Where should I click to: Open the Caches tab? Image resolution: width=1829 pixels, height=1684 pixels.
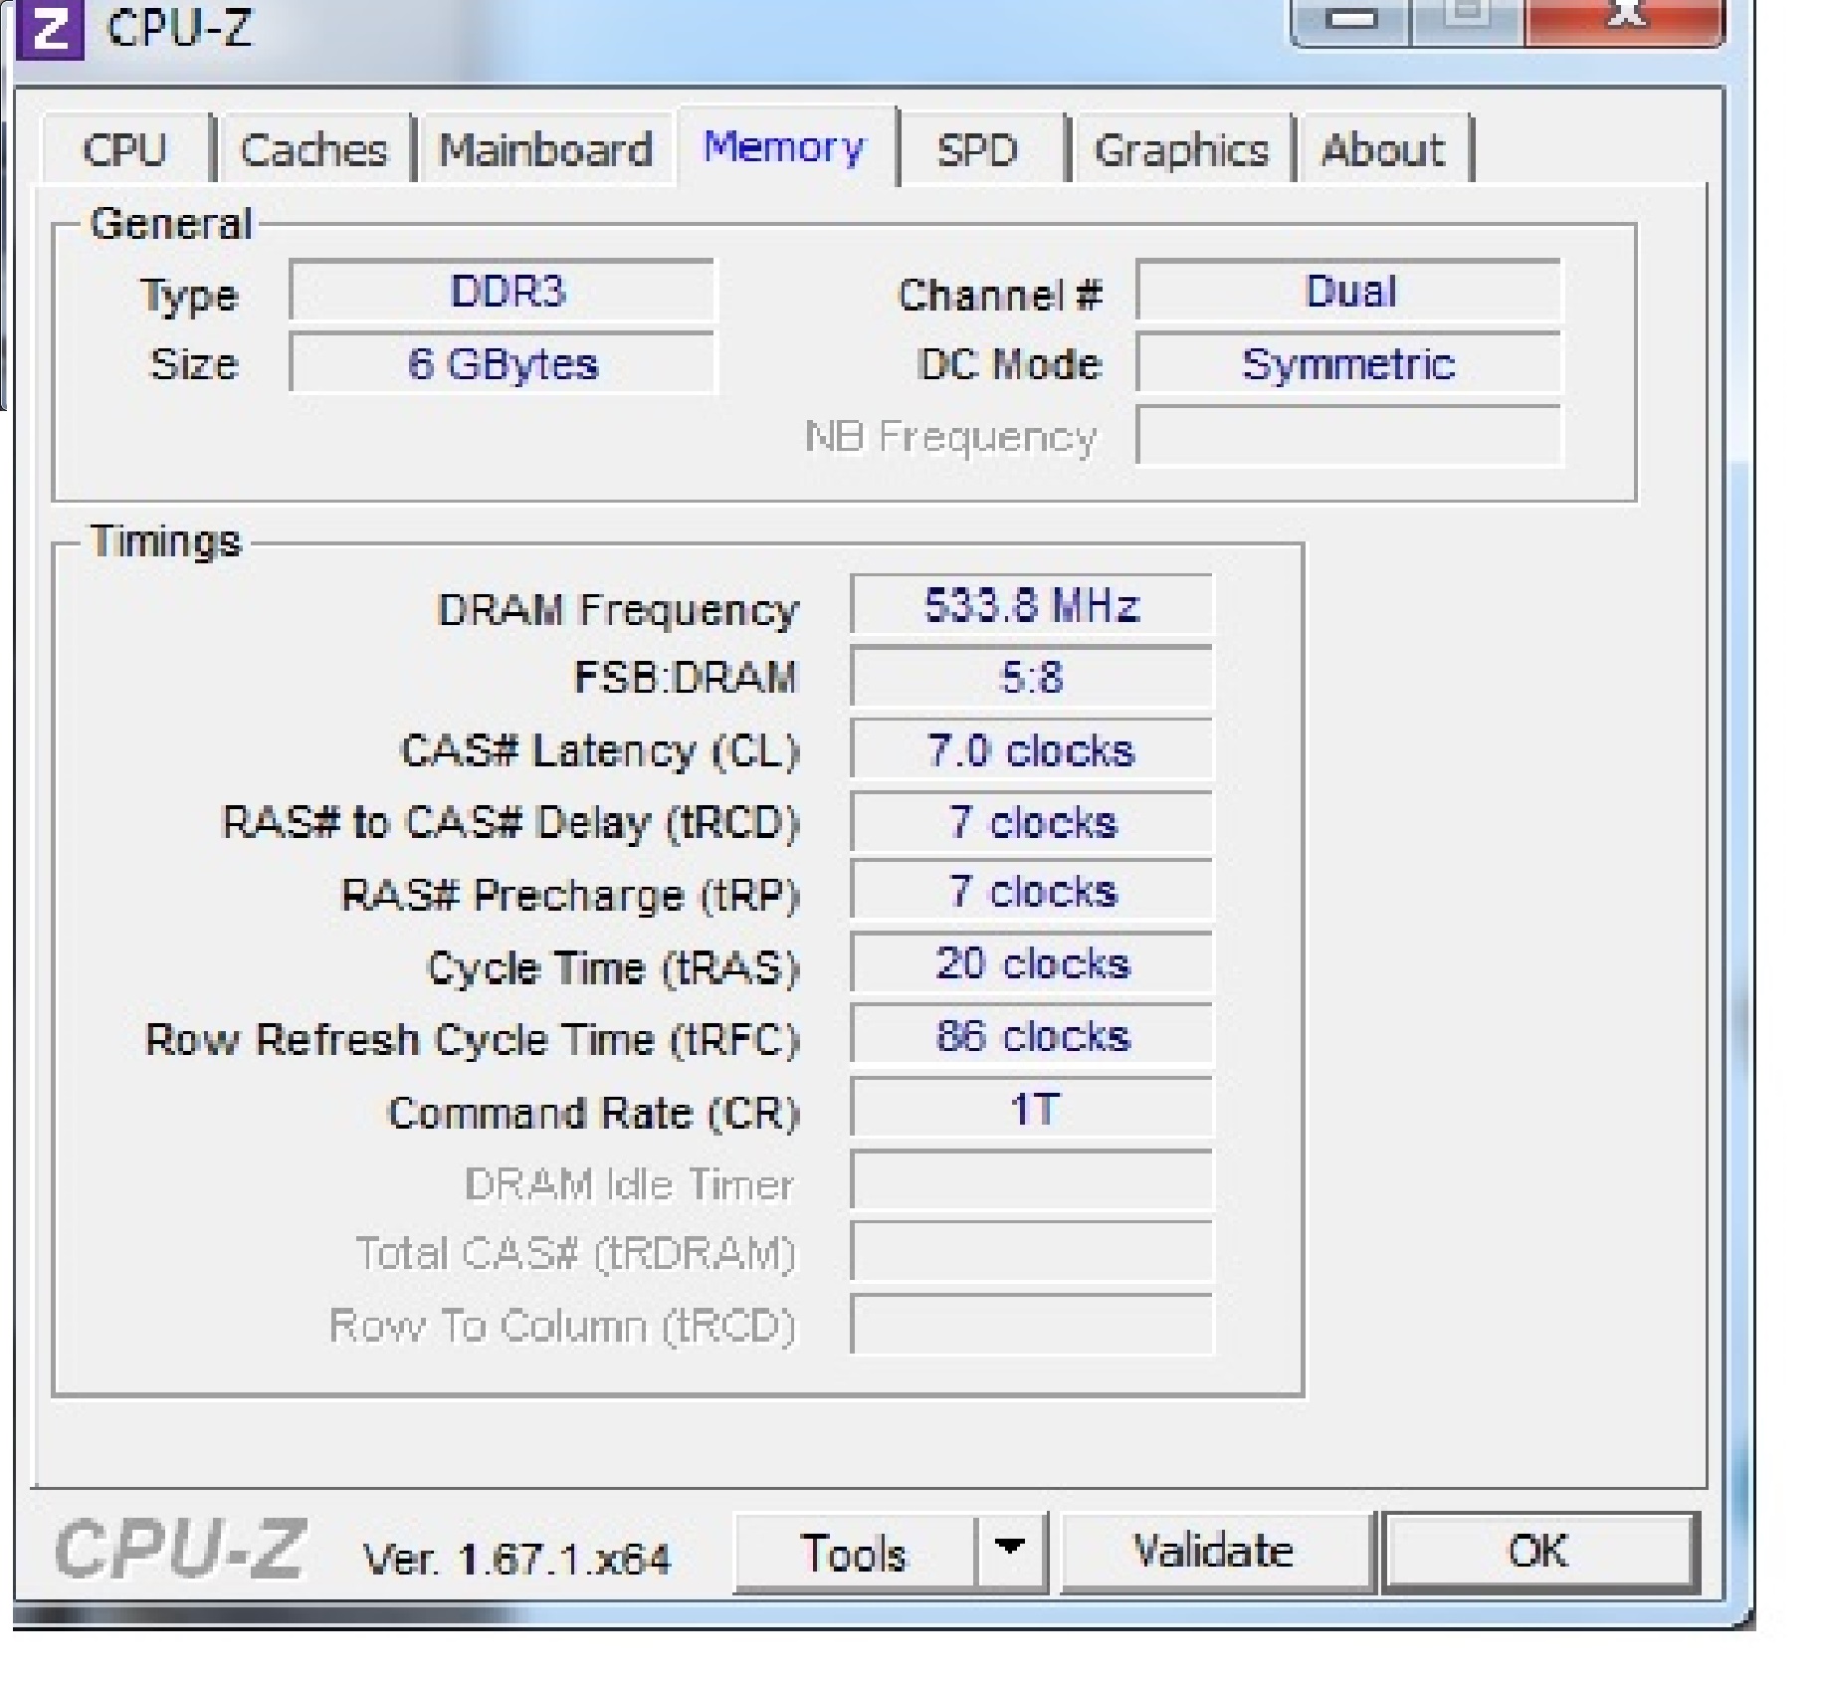tap(314, 150)
